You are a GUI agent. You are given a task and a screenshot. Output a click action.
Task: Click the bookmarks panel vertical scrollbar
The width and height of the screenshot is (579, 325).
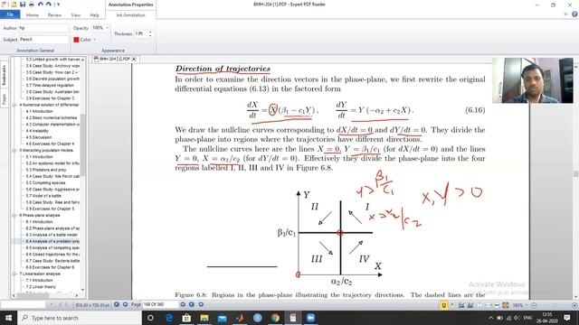point(82,144)
